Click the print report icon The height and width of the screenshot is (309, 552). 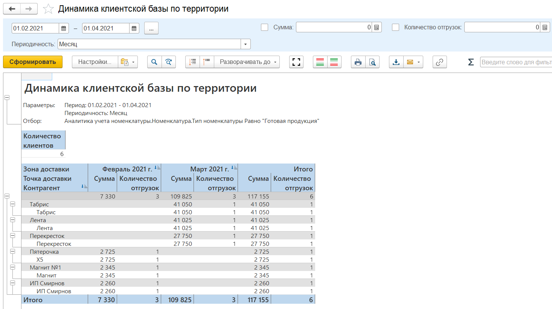click(358, 62)
